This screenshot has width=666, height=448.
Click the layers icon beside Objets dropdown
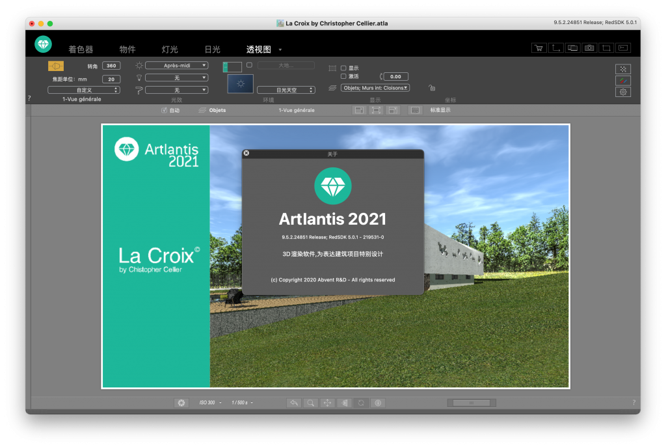(x=332, y=88)
